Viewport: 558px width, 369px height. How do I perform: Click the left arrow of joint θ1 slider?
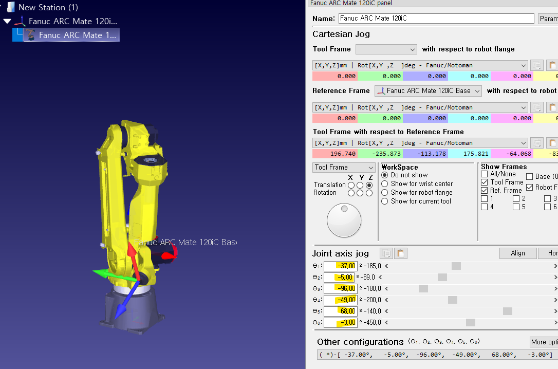pyautogui.click(x=386, y=266)
